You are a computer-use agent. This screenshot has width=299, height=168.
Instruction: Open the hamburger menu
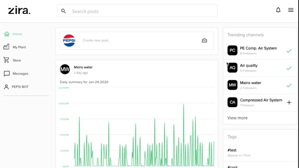pos(290,10)
